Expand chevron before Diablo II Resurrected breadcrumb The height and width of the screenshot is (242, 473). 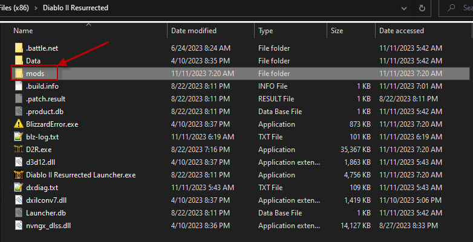(x=36, y=8)
